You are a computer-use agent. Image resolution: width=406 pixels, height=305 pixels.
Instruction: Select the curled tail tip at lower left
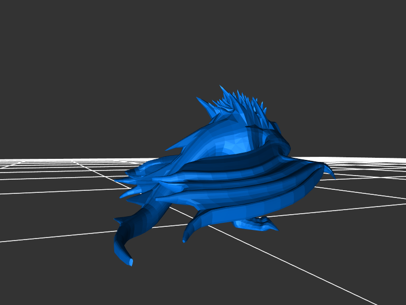click(130, 262)
